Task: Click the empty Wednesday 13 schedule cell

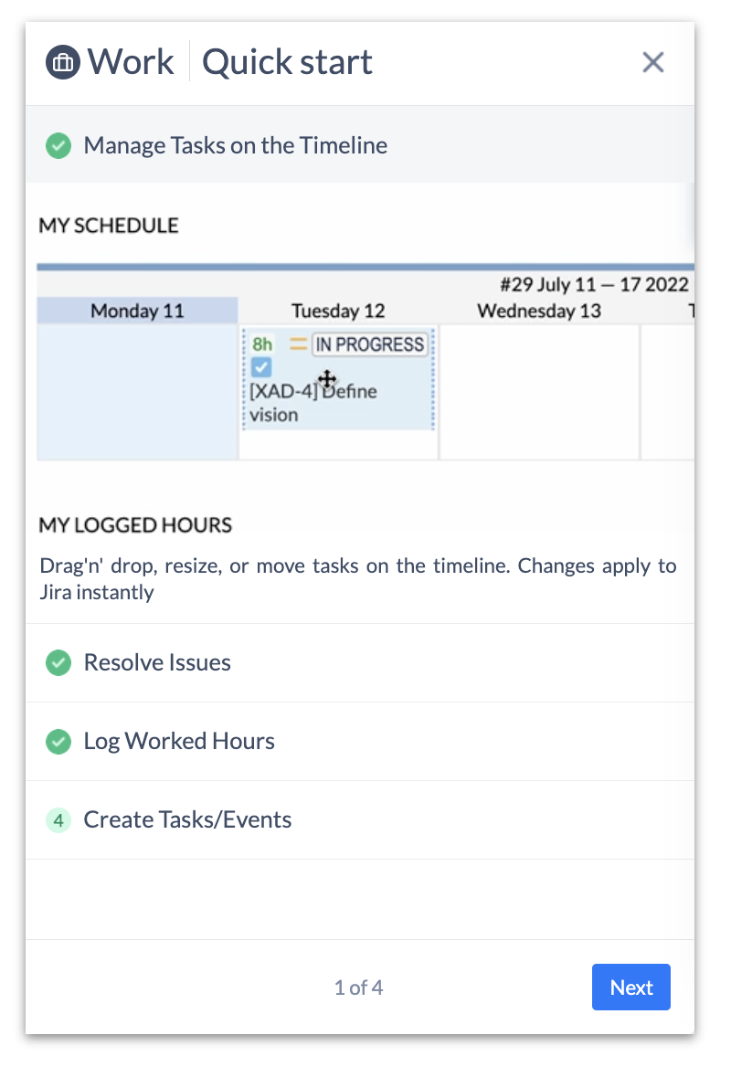Action: click(539, 391)
